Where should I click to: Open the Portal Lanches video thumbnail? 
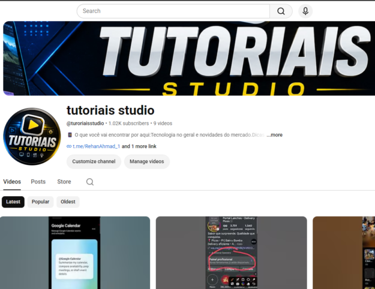click(231, 252)
